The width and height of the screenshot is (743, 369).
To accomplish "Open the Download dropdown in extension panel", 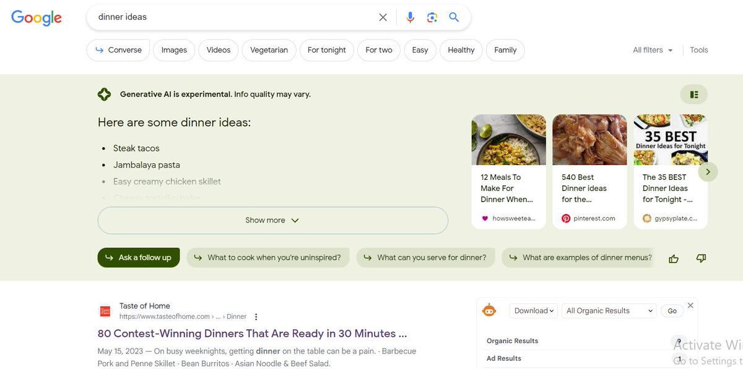I will (x=534, y=311).
